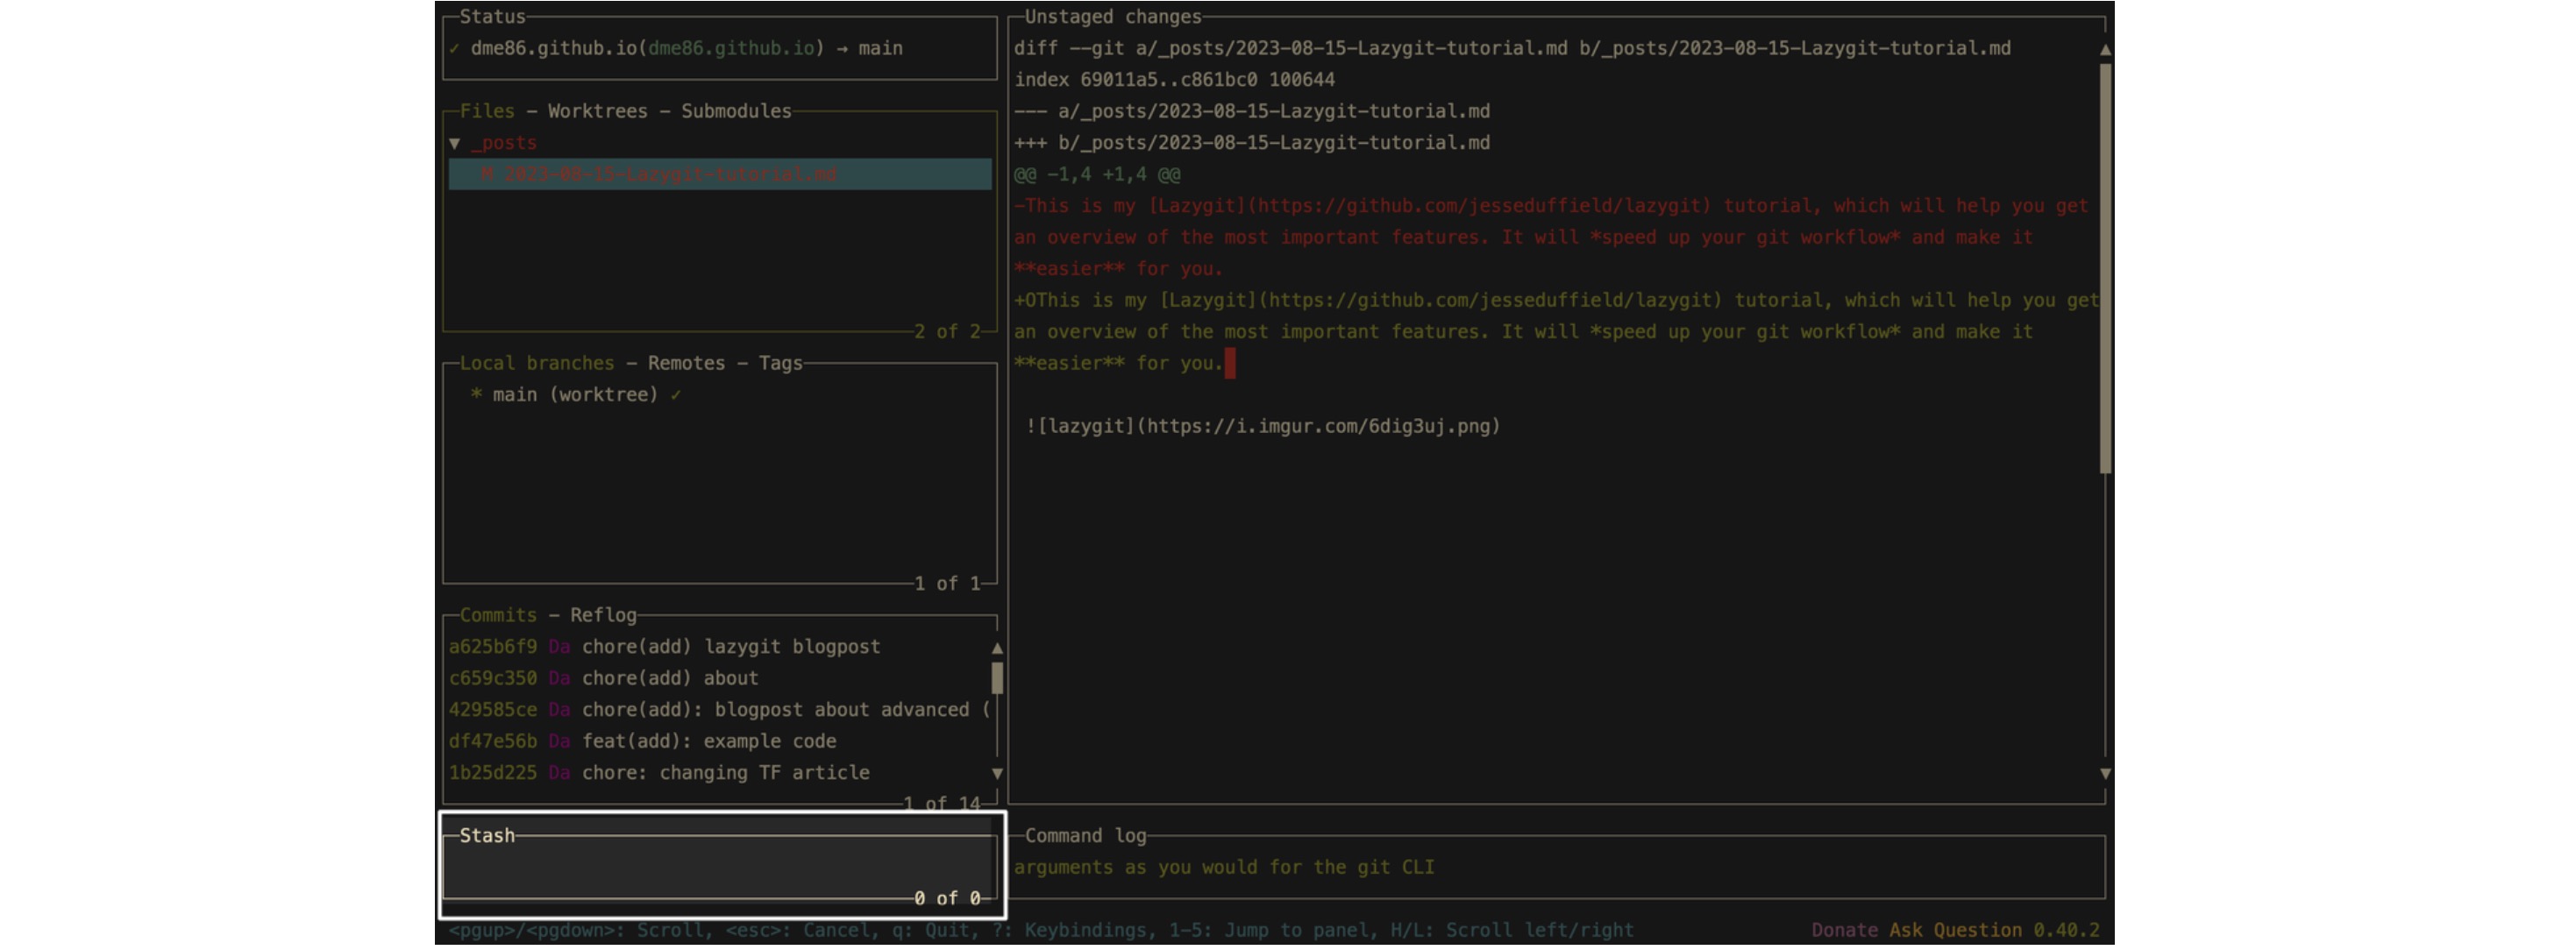The width and height of the screenshot is (2576, 950).
Task: Click the diff panel scroll up arrow
Action: [2105, 49]
